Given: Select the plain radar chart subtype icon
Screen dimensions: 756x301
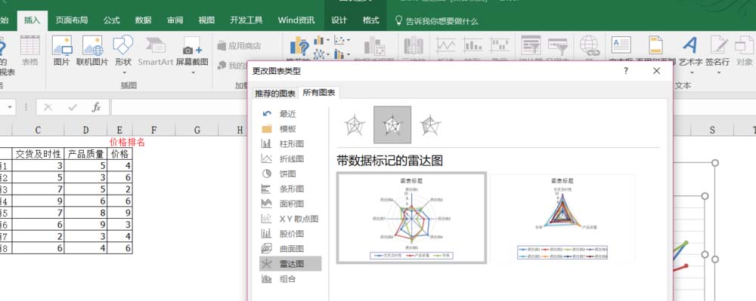Looking at the screenshot, I should (x=355, y=125).
